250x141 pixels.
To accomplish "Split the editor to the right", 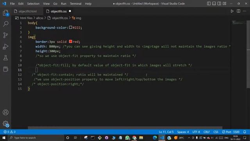I will [x=239, y=11].
